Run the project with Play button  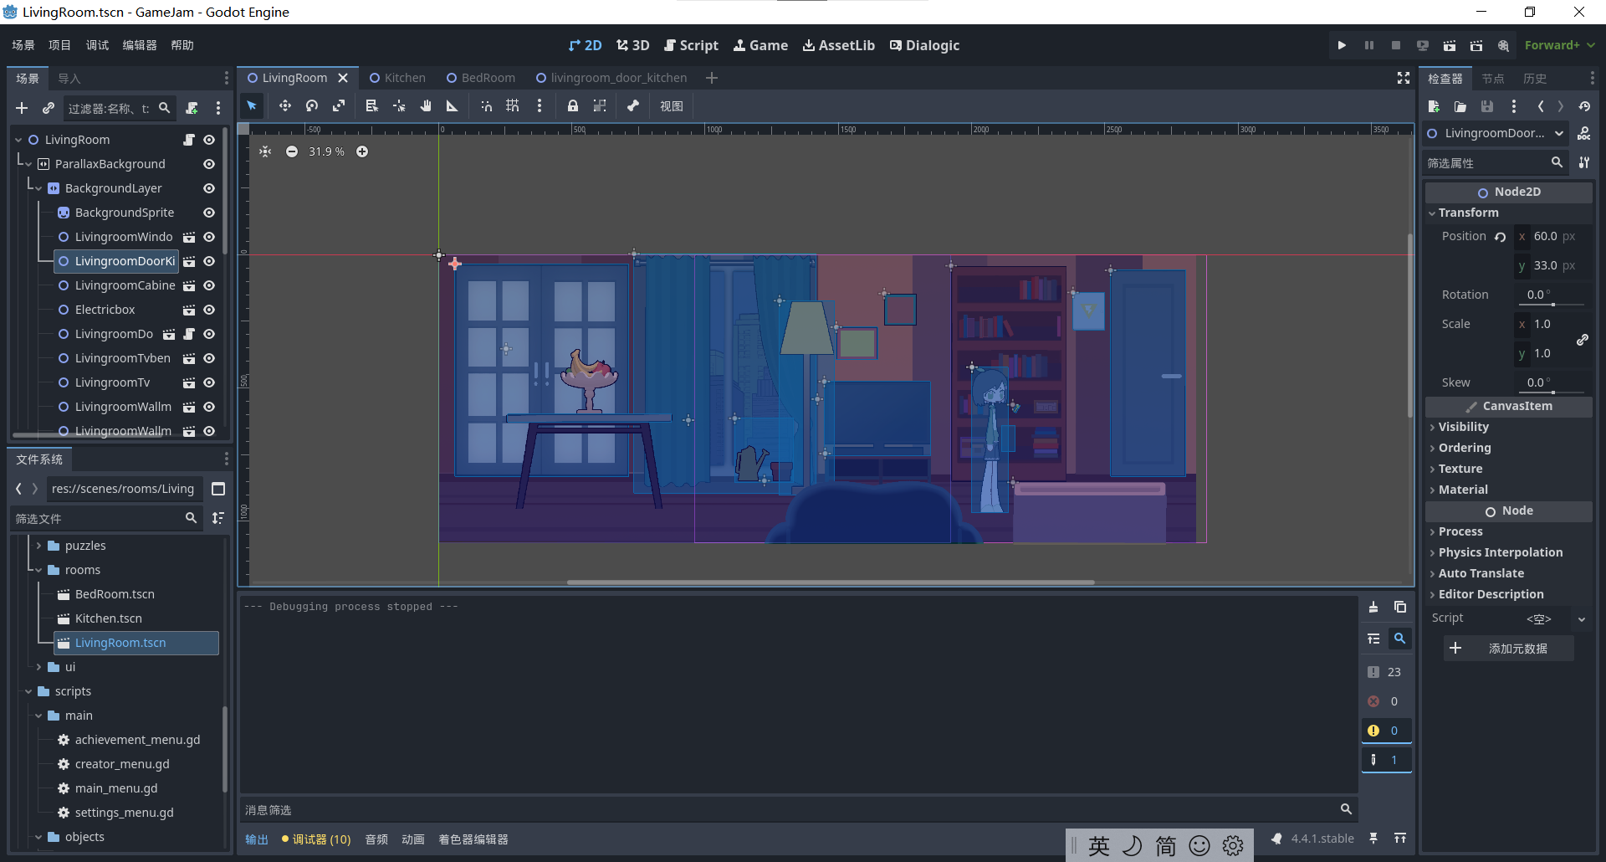click(1342, 45)
